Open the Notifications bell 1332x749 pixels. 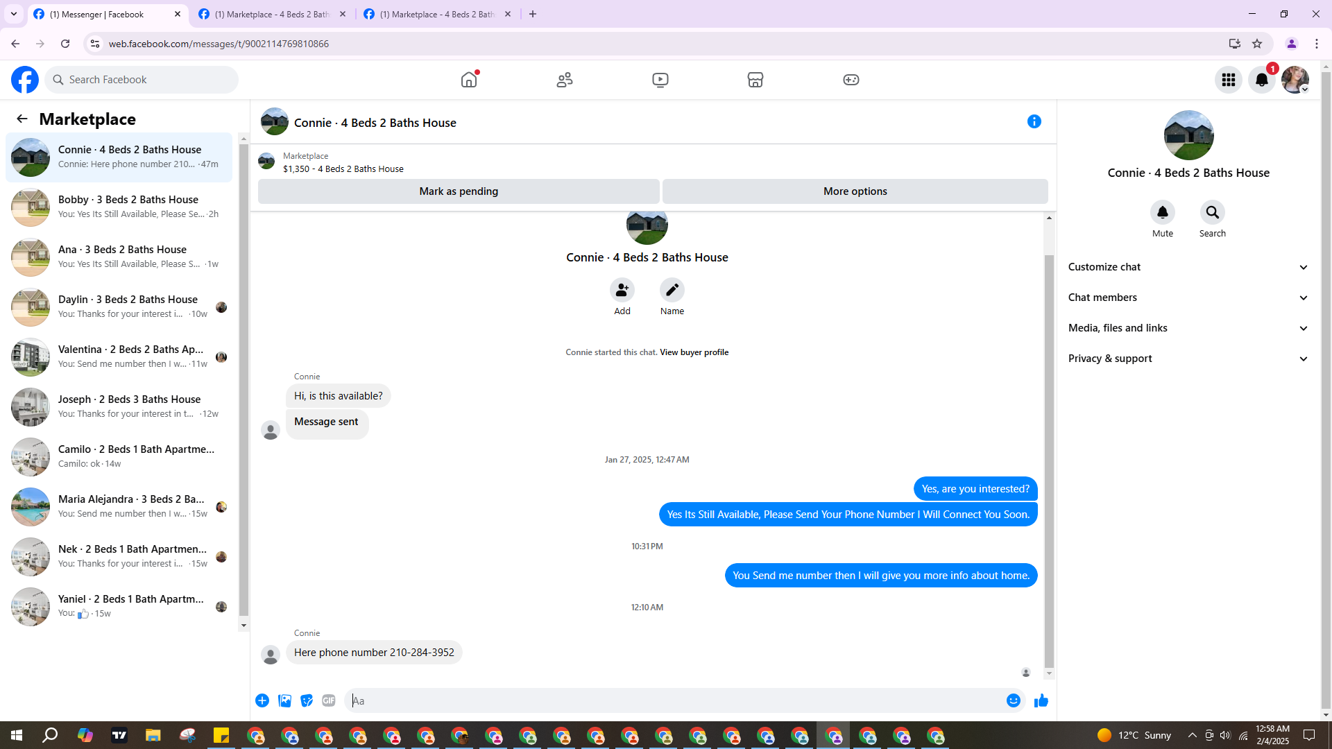(1262, 80)
